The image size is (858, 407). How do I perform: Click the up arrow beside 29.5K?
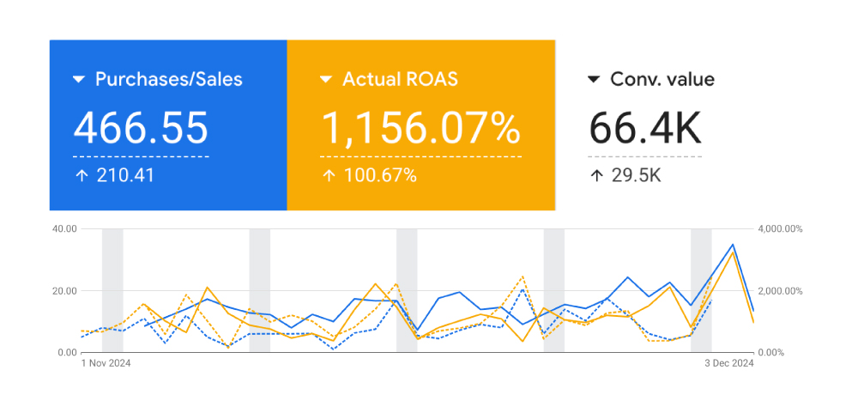(594, 176)
